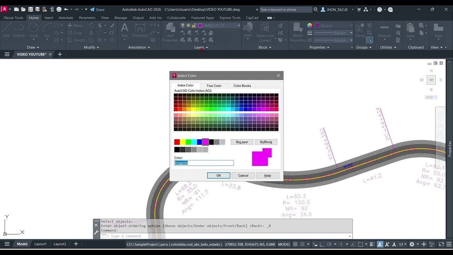Image resolution: width=453 pixels, height=255 pixels.
Task: Click the ByLayer button in color dialog
Action: point(242,142)
